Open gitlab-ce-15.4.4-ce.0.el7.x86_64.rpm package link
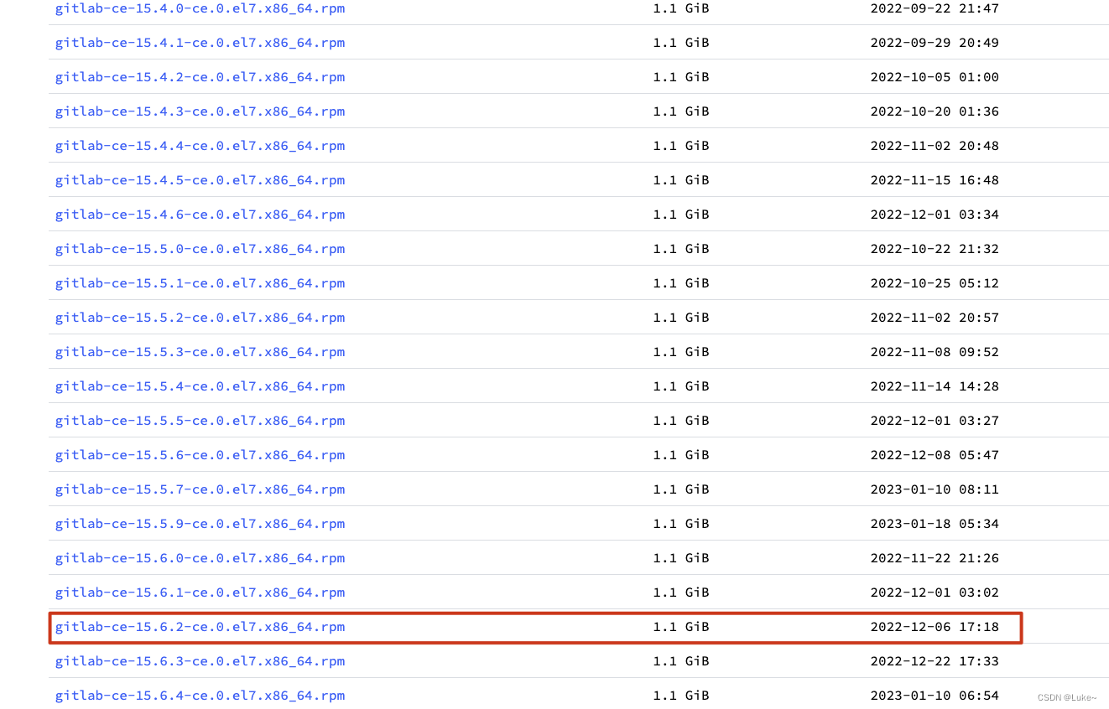Viewport: 1109px width, 709px height. 200,146
